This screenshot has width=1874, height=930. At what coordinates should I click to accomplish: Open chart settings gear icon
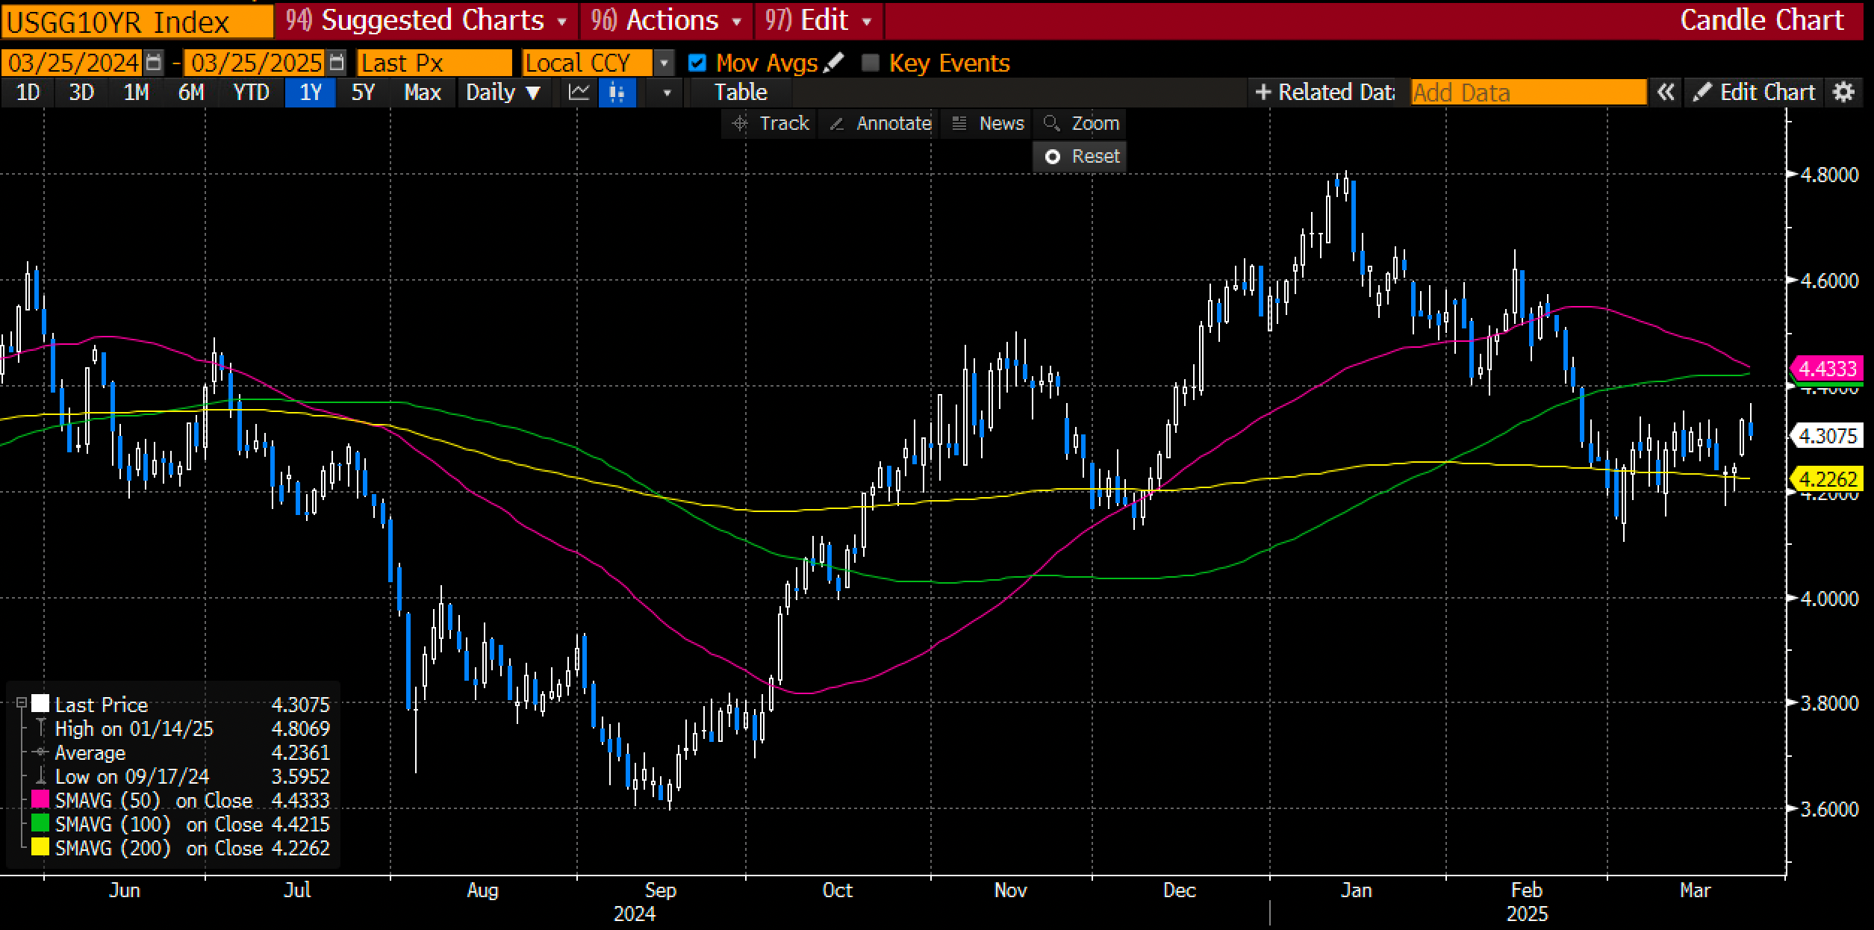click(1843, 93)
